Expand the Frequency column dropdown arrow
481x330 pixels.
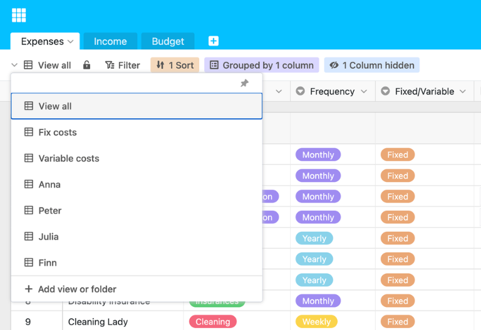(364, 91)
